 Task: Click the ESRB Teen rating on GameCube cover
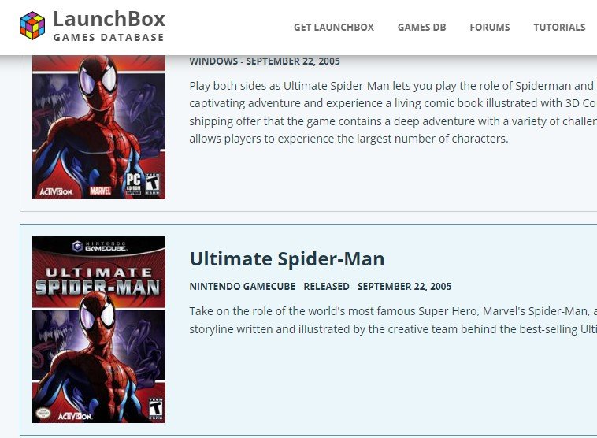pos(155,409)
